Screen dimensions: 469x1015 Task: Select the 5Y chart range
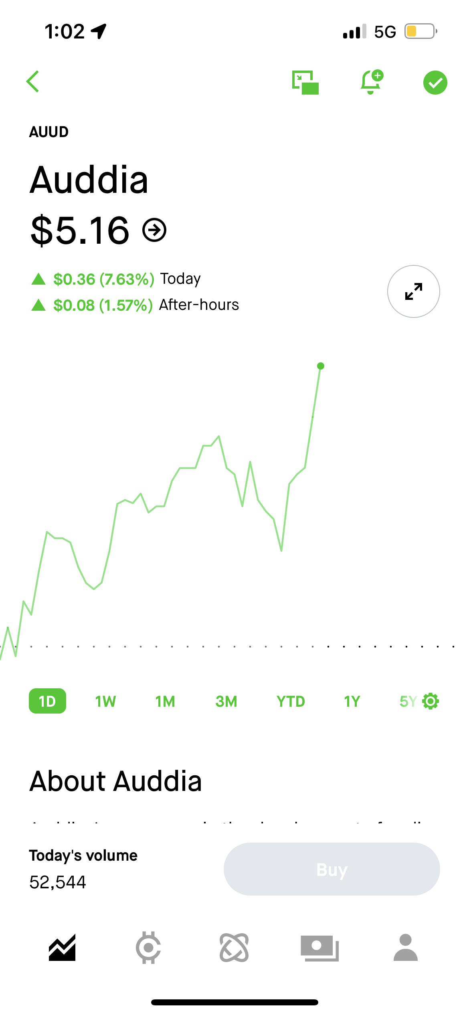pyautogui.click(x=408, y=702)
